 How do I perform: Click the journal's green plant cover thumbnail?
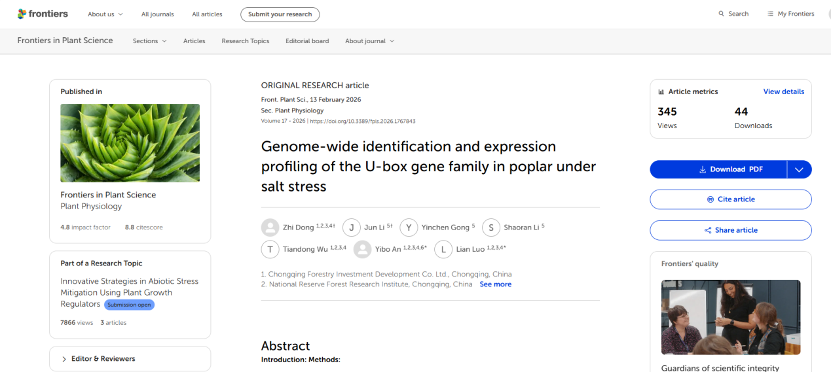click(x=130, y=143)
